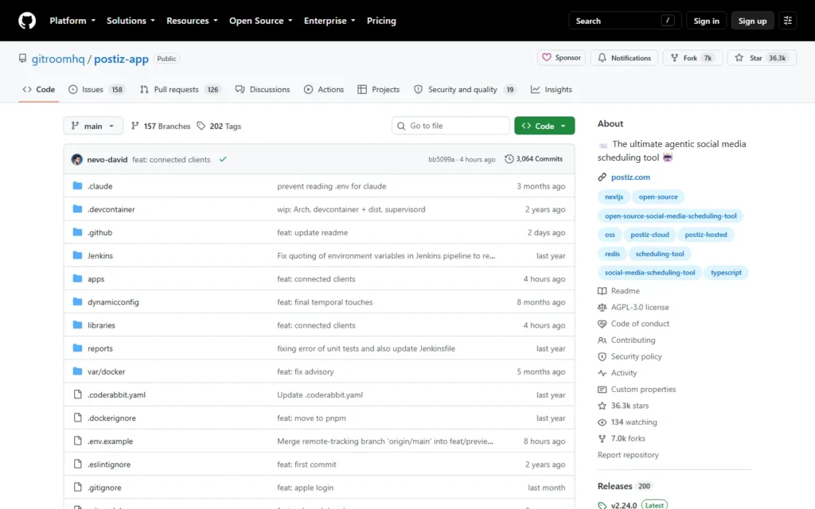
Task: Open the Contributing link
Action: pyautogui.click(x=633, y=340)
